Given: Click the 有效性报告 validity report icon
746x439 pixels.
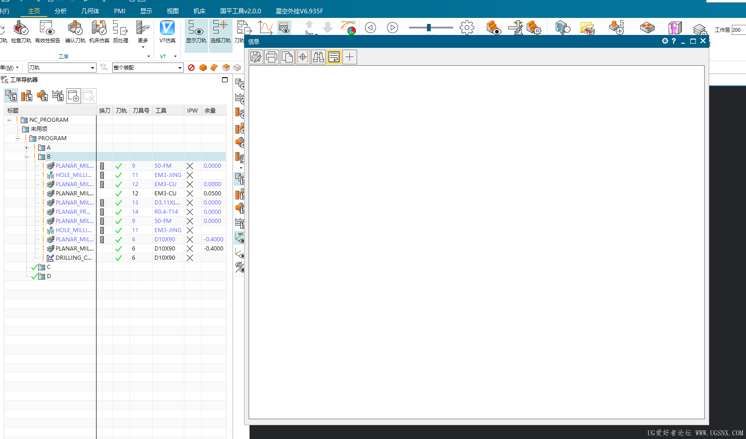Looking at the screenshot, I should tap(47, 32).
